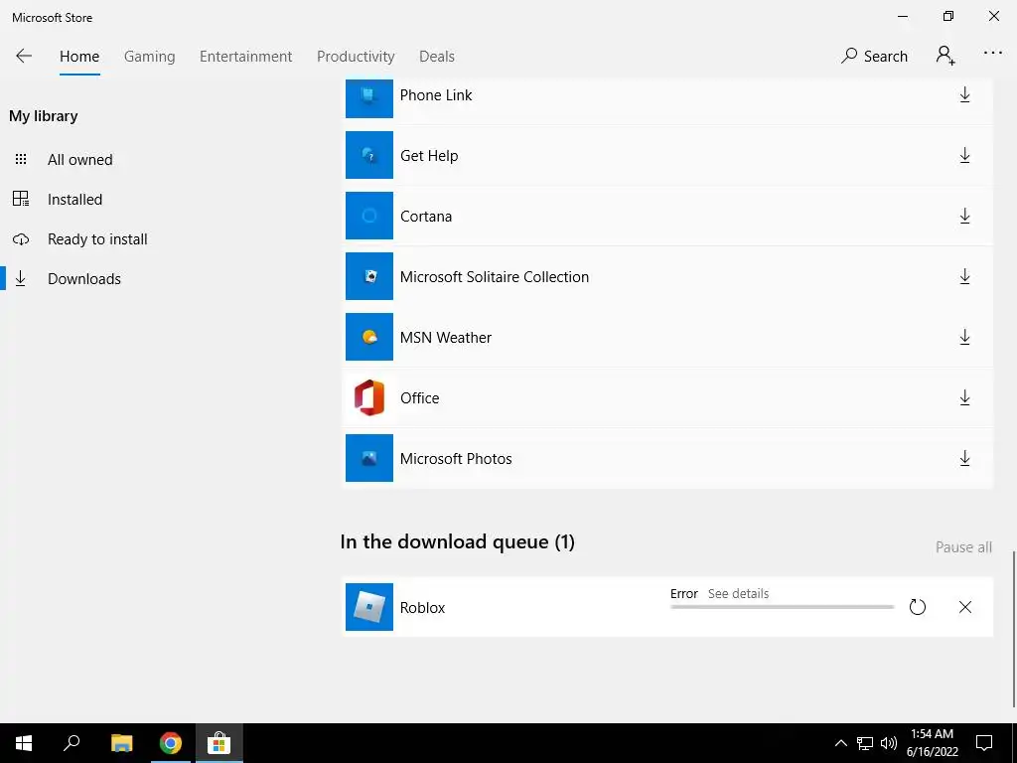Image resolution: width=1017 pixels, height=763 pixels.
Task: Cancel the Roblox download
Action: (x=965, y=607)
